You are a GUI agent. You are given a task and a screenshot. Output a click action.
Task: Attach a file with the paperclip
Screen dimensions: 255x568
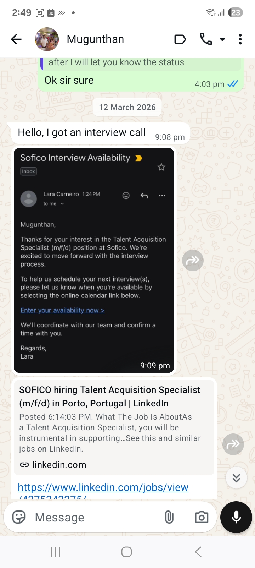(x=169, y=517)
